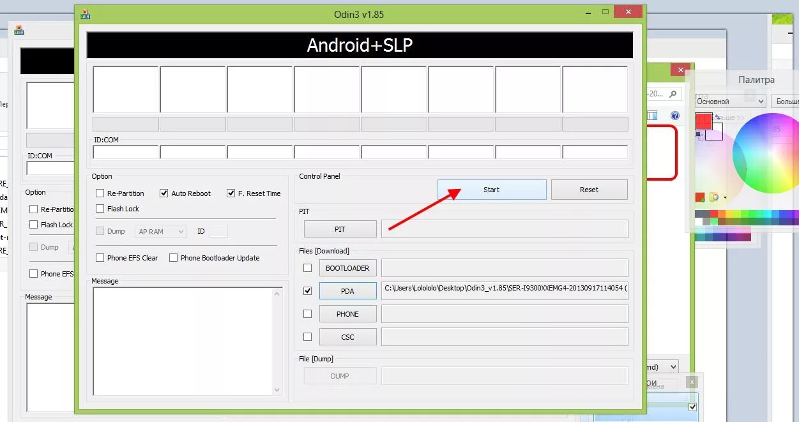Click the Odin3 title bar app icon
Viewport: 799px width, 422px height.
[x=85, y=14]
